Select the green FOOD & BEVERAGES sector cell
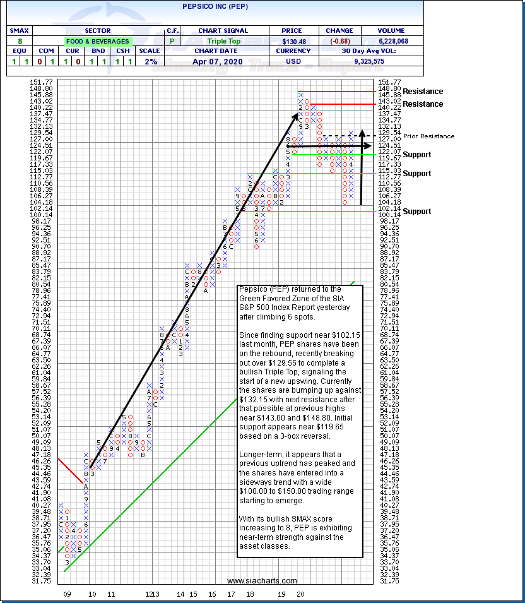This screenshot has width=525, height=603. [97, 42]
